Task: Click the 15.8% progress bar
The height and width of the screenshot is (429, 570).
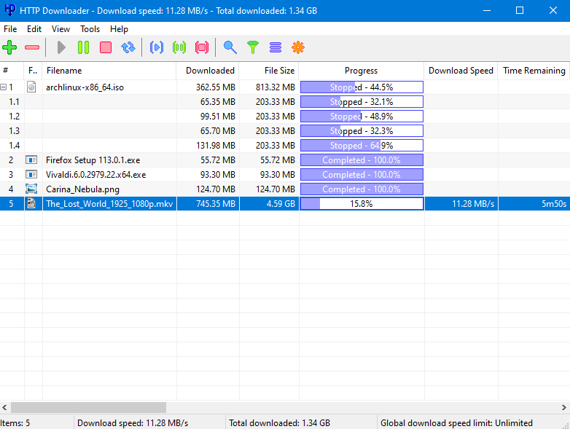Action: click(362, 203)
